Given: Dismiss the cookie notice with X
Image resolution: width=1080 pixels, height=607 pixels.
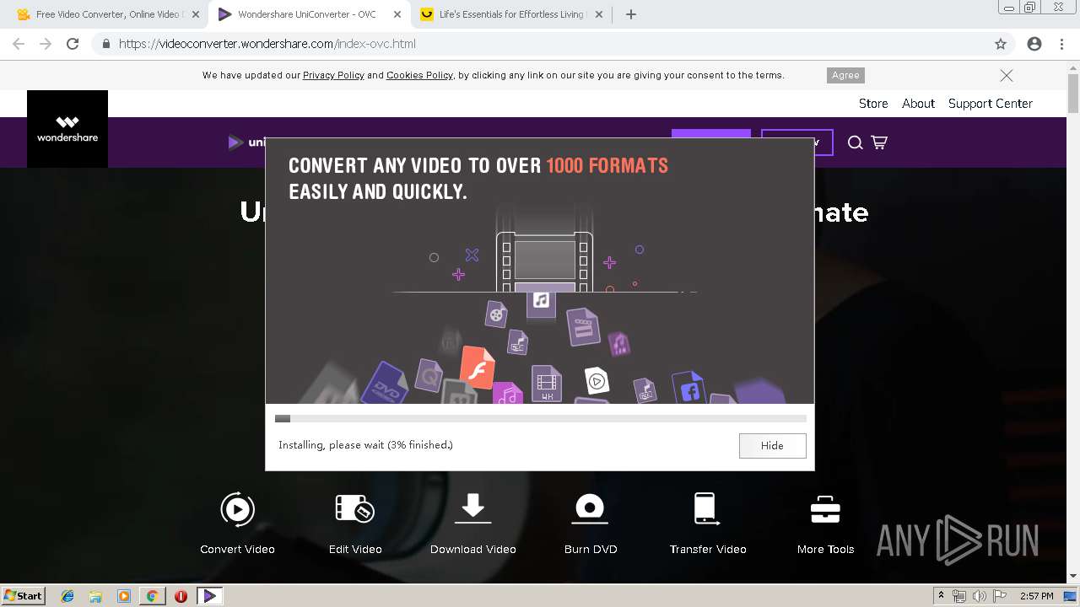Looking at the screenshot, I should point(1007,75).
